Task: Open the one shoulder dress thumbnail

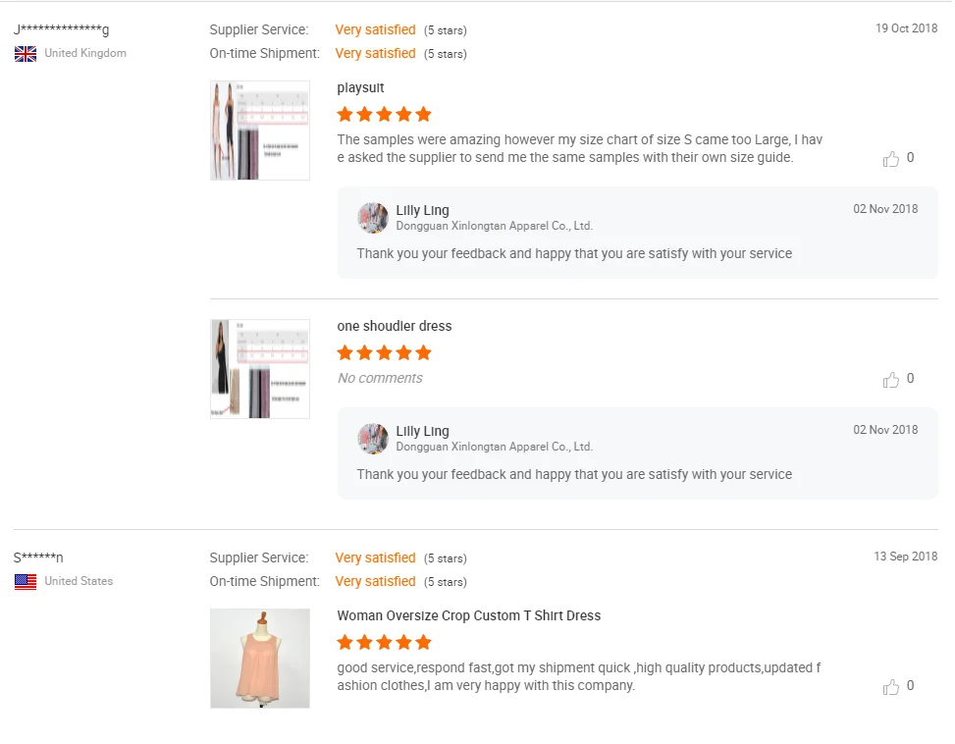Action: click(x=260, y=369)
